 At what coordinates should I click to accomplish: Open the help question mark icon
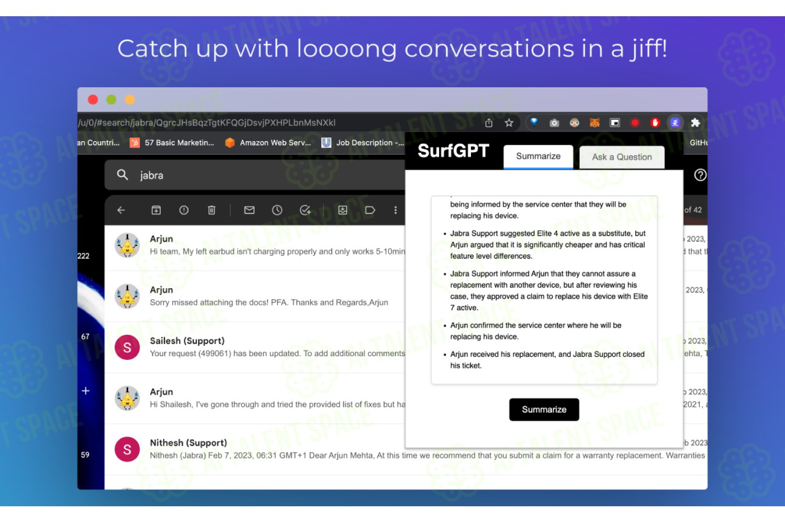700,175
